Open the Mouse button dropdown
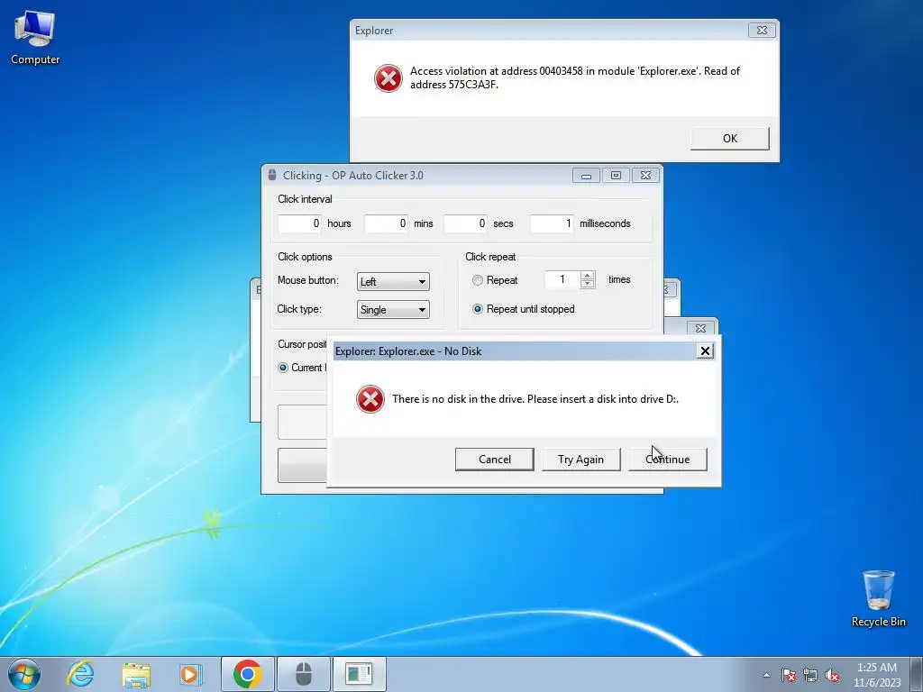Image resolution: width=923 pixels, height=692 pixels. point(393,282)
